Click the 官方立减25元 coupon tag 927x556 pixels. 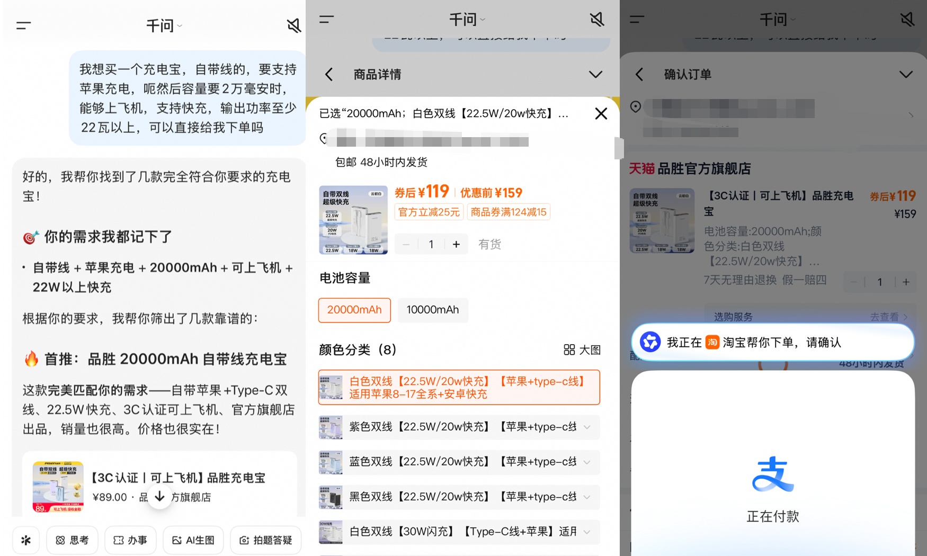(x=429, y=212)
